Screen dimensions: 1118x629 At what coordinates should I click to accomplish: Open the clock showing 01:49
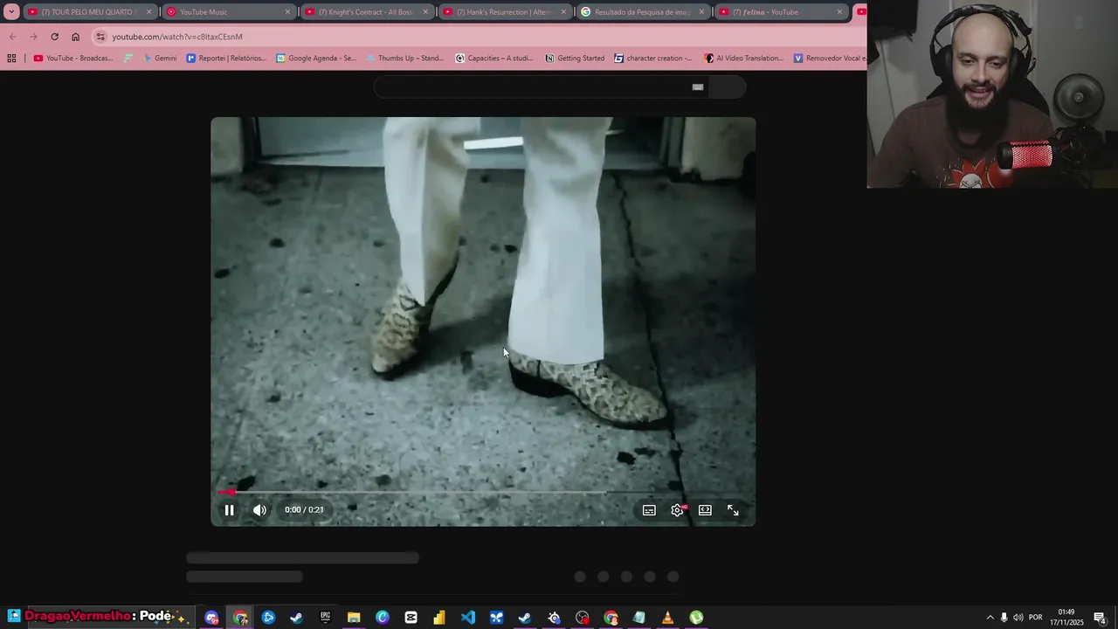(x=1066, y=618)
